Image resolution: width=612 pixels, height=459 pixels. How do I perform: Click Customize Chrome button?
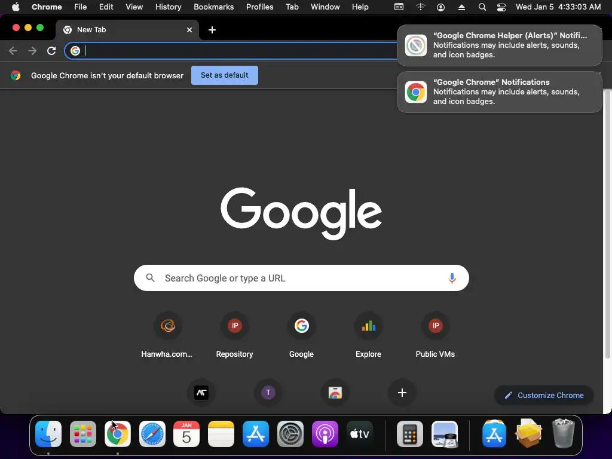(x=544, y=396)
